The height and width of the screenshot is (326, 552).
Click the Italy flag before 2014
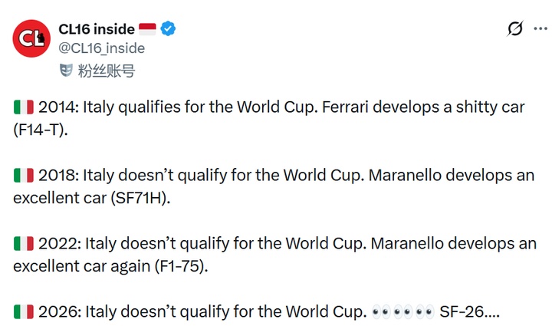(x=23, y=107)
